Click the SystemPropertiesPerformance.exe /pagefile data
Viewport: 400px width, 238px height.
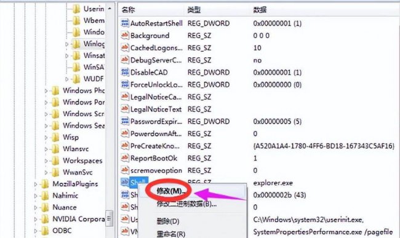(323, 232)
